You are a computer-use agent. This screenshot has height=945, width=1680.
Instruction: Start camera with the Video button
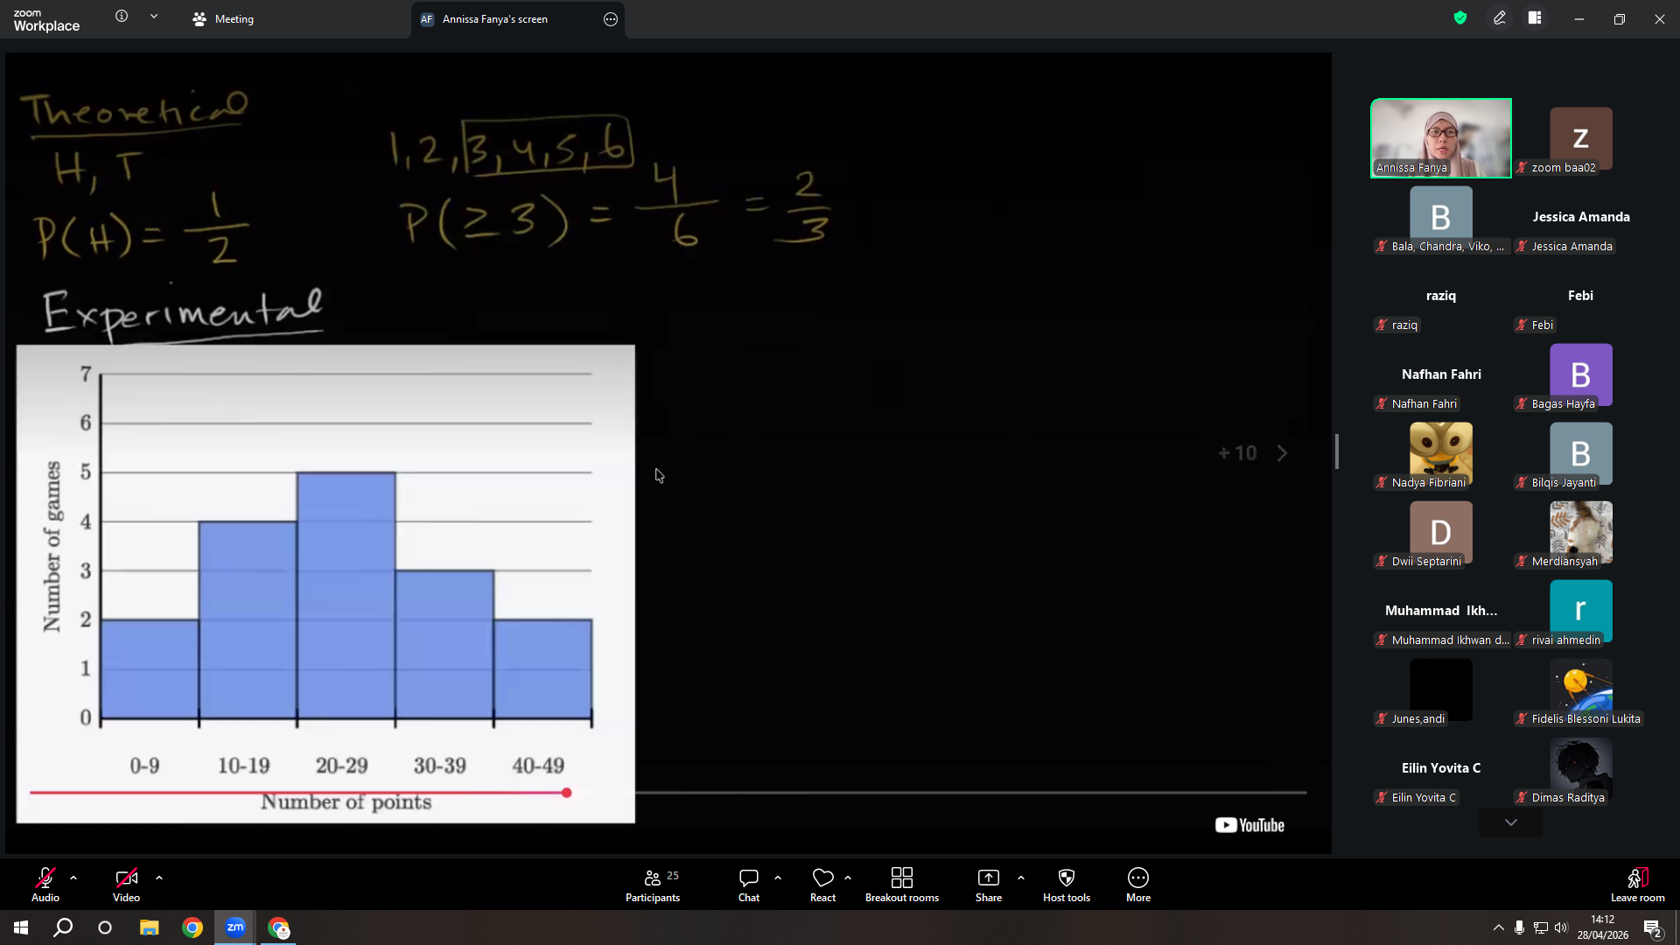(x=126, y=885)
